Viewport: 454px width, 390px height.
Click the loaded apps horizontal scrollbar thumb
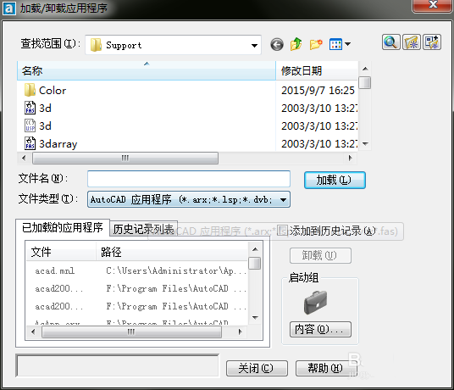(131, 331)
